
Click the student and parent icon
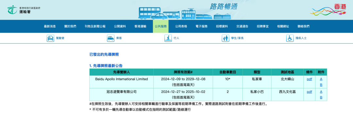[x=225, y=38]
